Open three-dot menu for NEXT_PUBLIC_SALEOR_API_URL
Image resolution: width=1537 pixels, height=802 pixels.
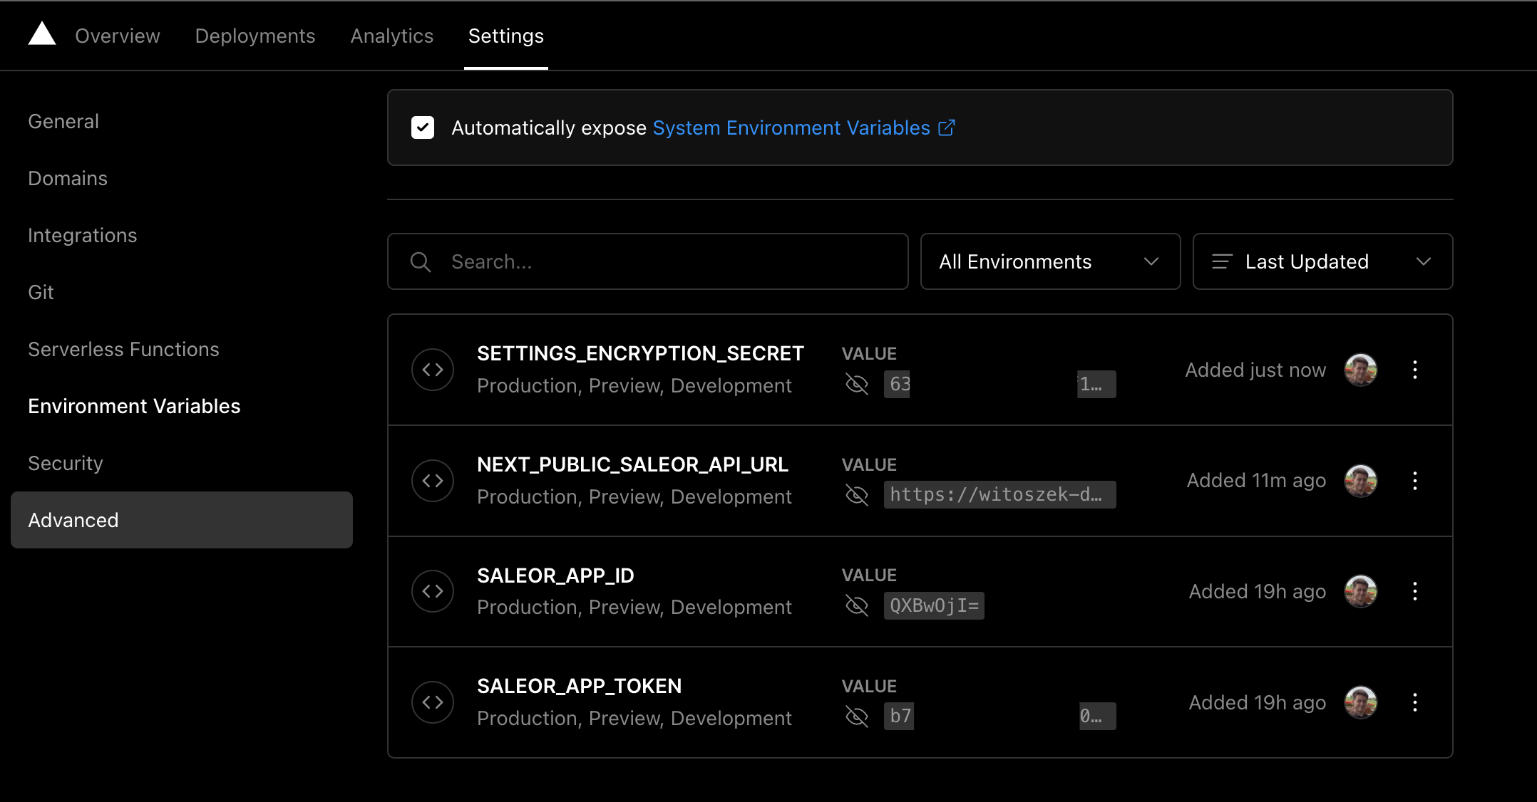pyautogui.click(x=1415, y=481)
